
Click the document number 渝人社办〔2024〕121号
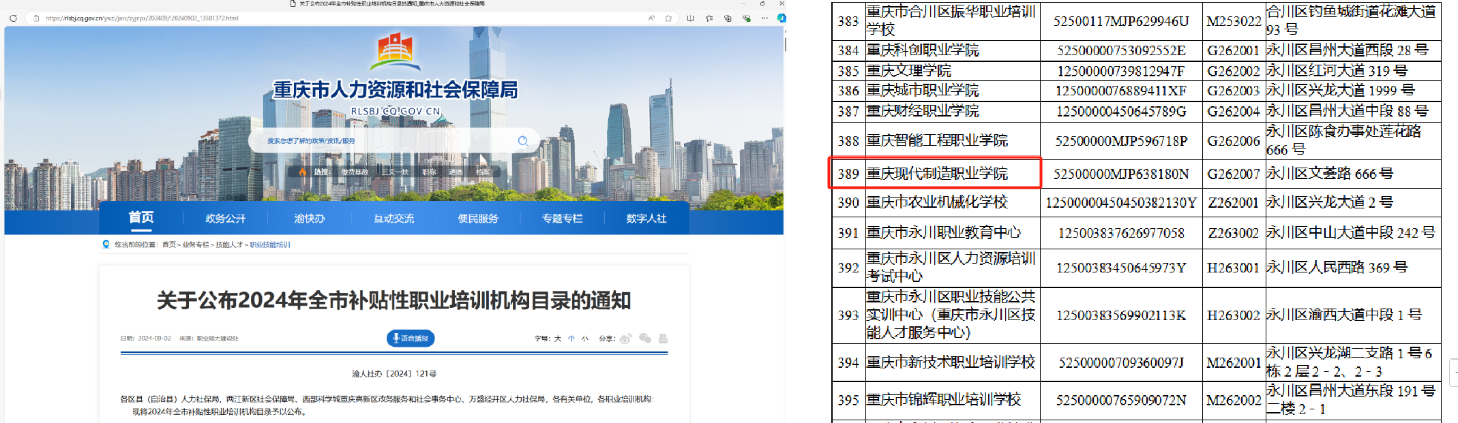pos(394,373)
